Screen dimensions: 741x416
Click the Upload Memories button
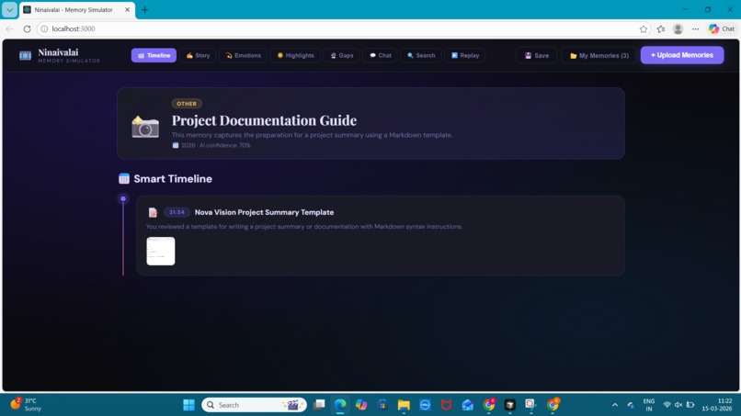coord(682,55)
